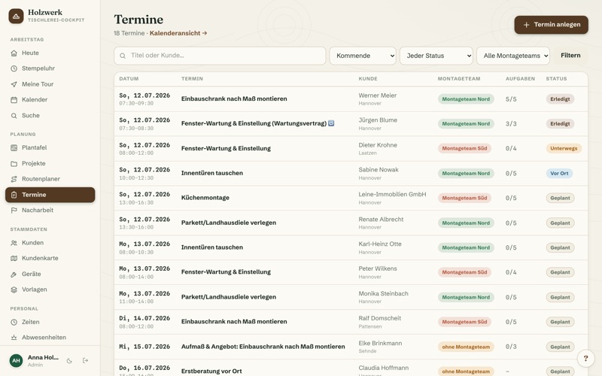
Task: Open Stempeluhr clock icon
Action: (x=14, y=68)
